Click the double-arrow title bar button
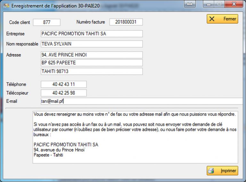The width and height of the screenshot is (246, 182). click(190, 4)
